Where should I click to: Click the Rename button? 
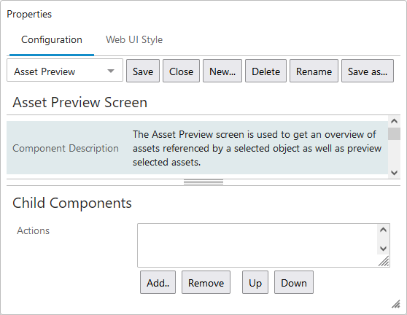pos(314,71)
